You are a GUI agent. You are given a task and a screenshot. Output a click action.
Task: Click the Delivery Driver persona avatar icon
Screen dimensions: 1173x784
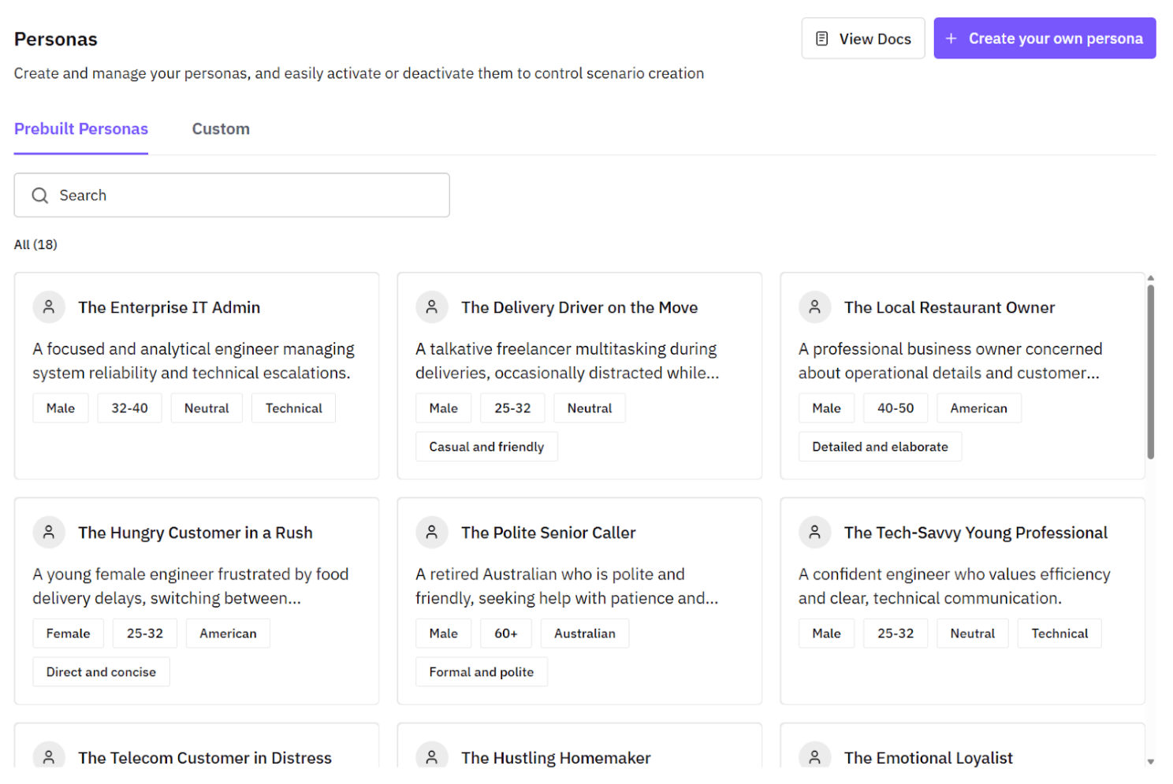click(x=432, y=307)
